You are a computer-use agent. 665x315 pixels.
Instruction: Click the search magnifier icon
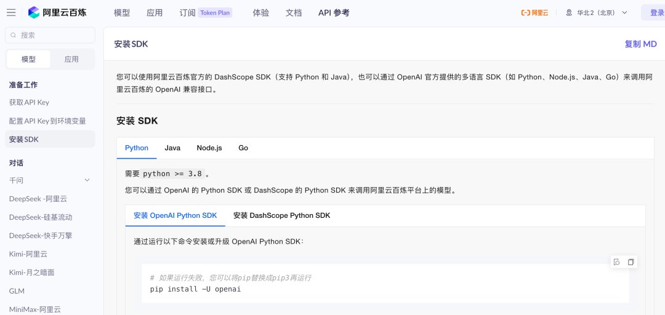pos(14,35)
